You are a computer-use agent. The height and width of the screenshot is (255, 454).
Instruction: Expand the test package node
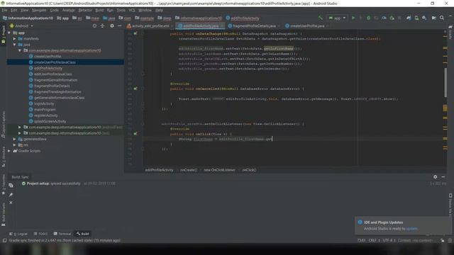coord(20,133)
